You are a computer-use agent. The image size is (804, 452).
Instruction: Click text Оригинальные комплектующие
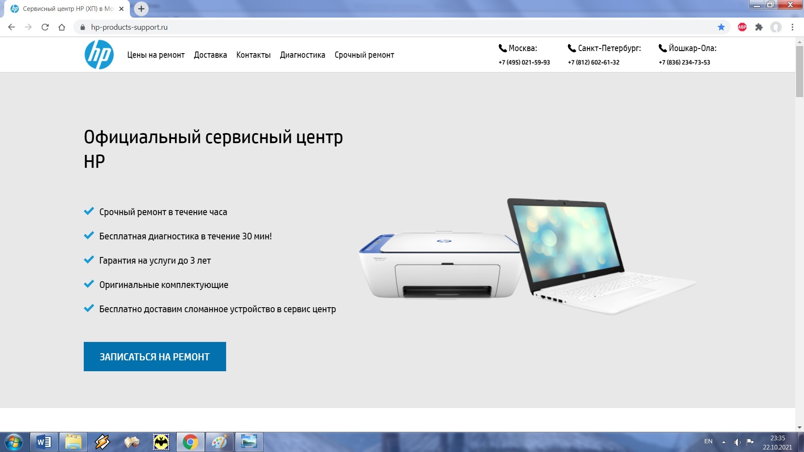point(164,285)
